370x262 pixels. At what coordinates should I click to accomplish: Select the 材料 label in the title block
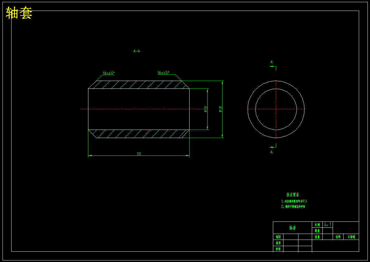pos(338,237)
